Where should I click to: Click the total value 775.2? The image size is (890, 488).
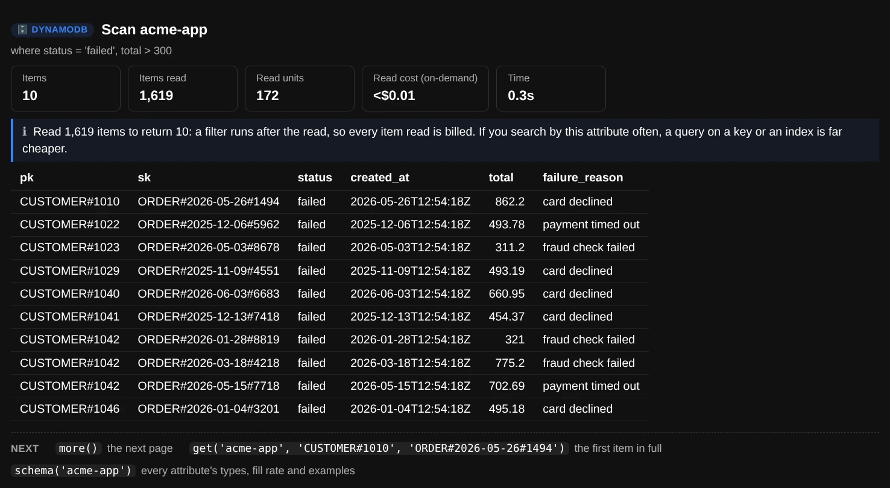point(510,363)
